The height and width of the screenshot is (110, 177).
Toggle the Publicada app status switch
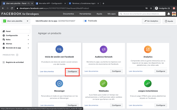click(x=85, y=21)
